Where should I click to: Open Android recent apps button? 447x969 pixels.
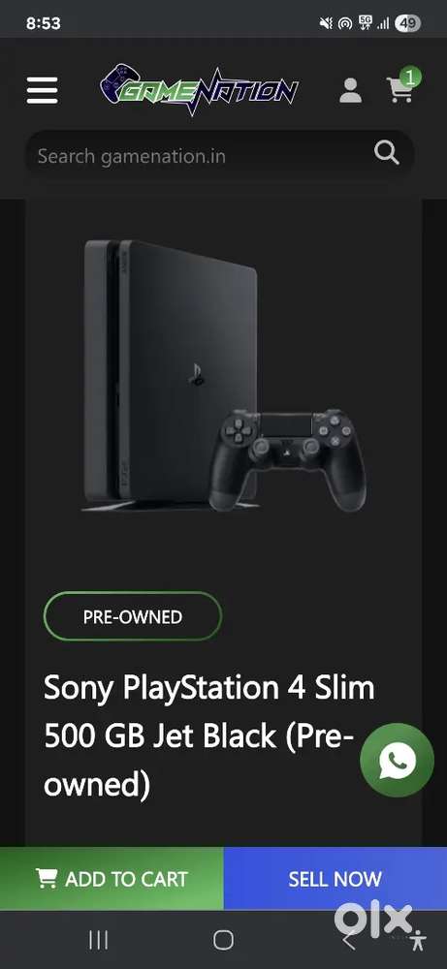(x=98, y=940)
